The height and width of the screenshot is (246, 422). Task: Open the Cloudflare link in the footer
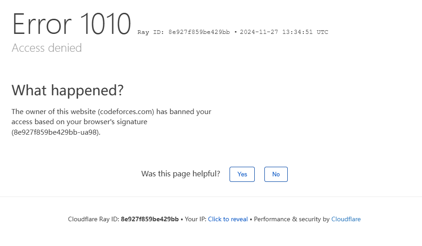point(346,219)
